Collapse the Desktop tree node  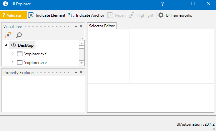pos(6,45)
